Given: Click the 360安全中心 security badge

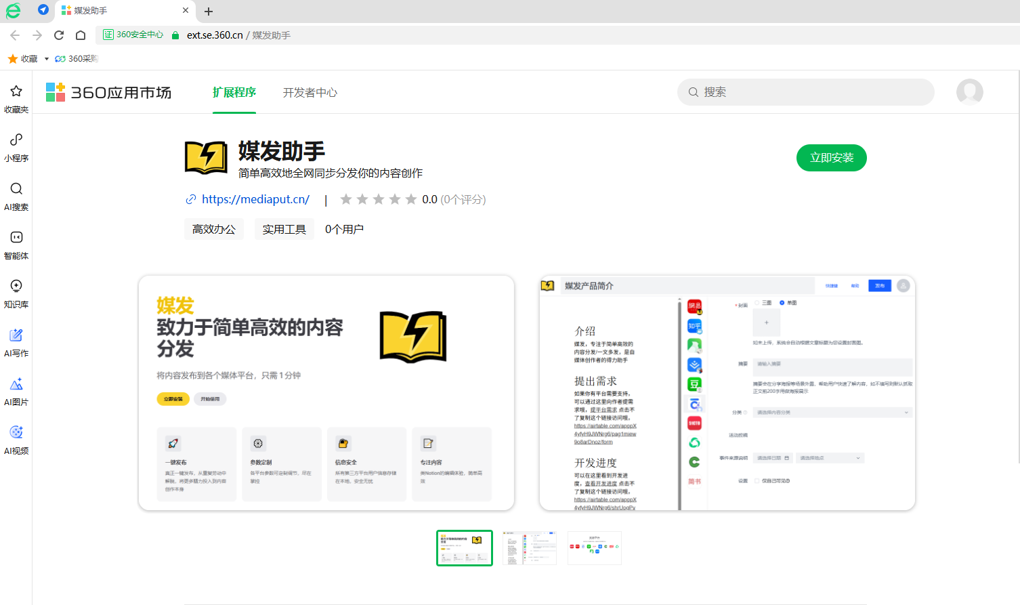Looking at the screenshot, I should [133, 35].
